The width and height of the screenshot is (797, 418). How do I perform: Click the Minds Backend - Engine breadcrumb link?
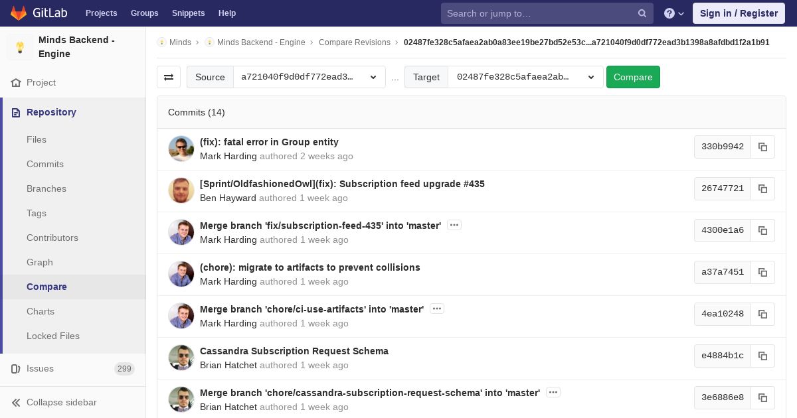coord(261,42)
